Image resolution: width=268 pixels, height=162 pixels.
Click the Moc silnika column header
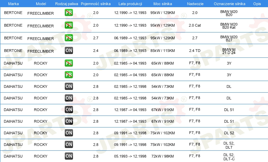coord(162,4)
